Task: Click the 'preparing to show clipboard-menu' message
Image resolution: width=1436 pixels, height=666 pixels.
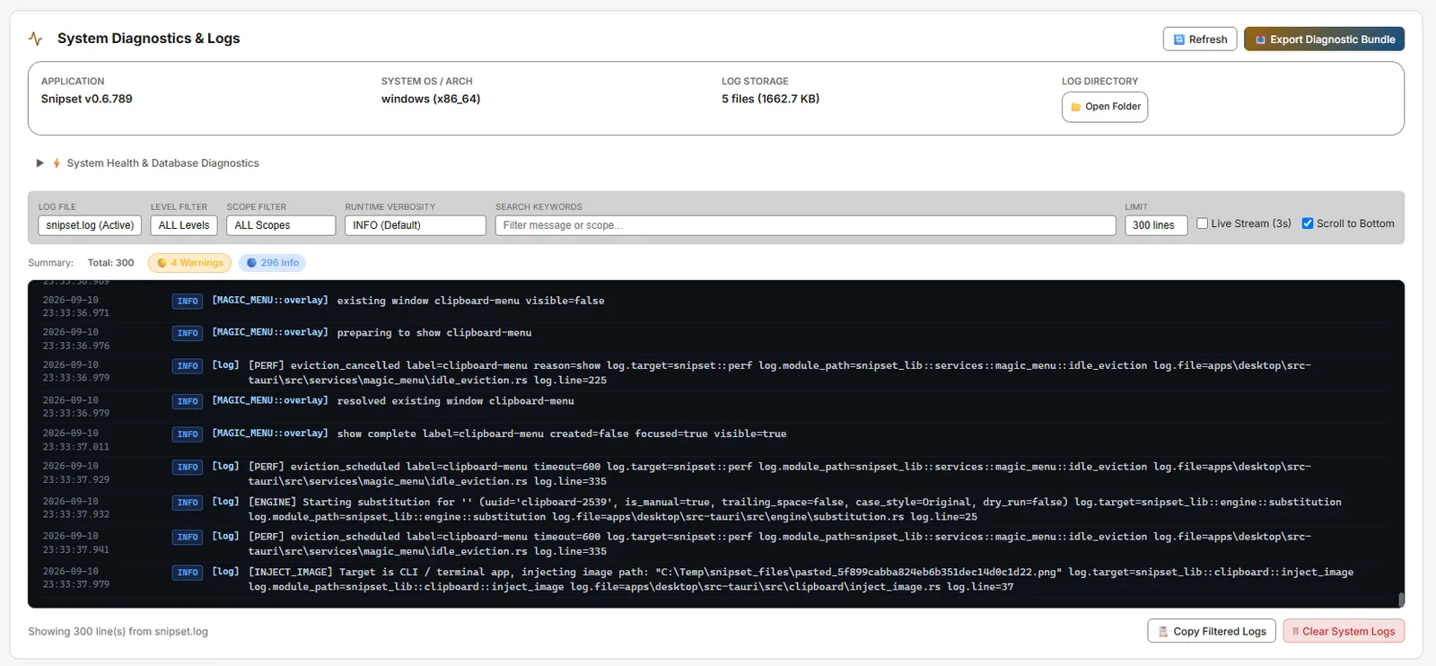Action: click(434, 333)
